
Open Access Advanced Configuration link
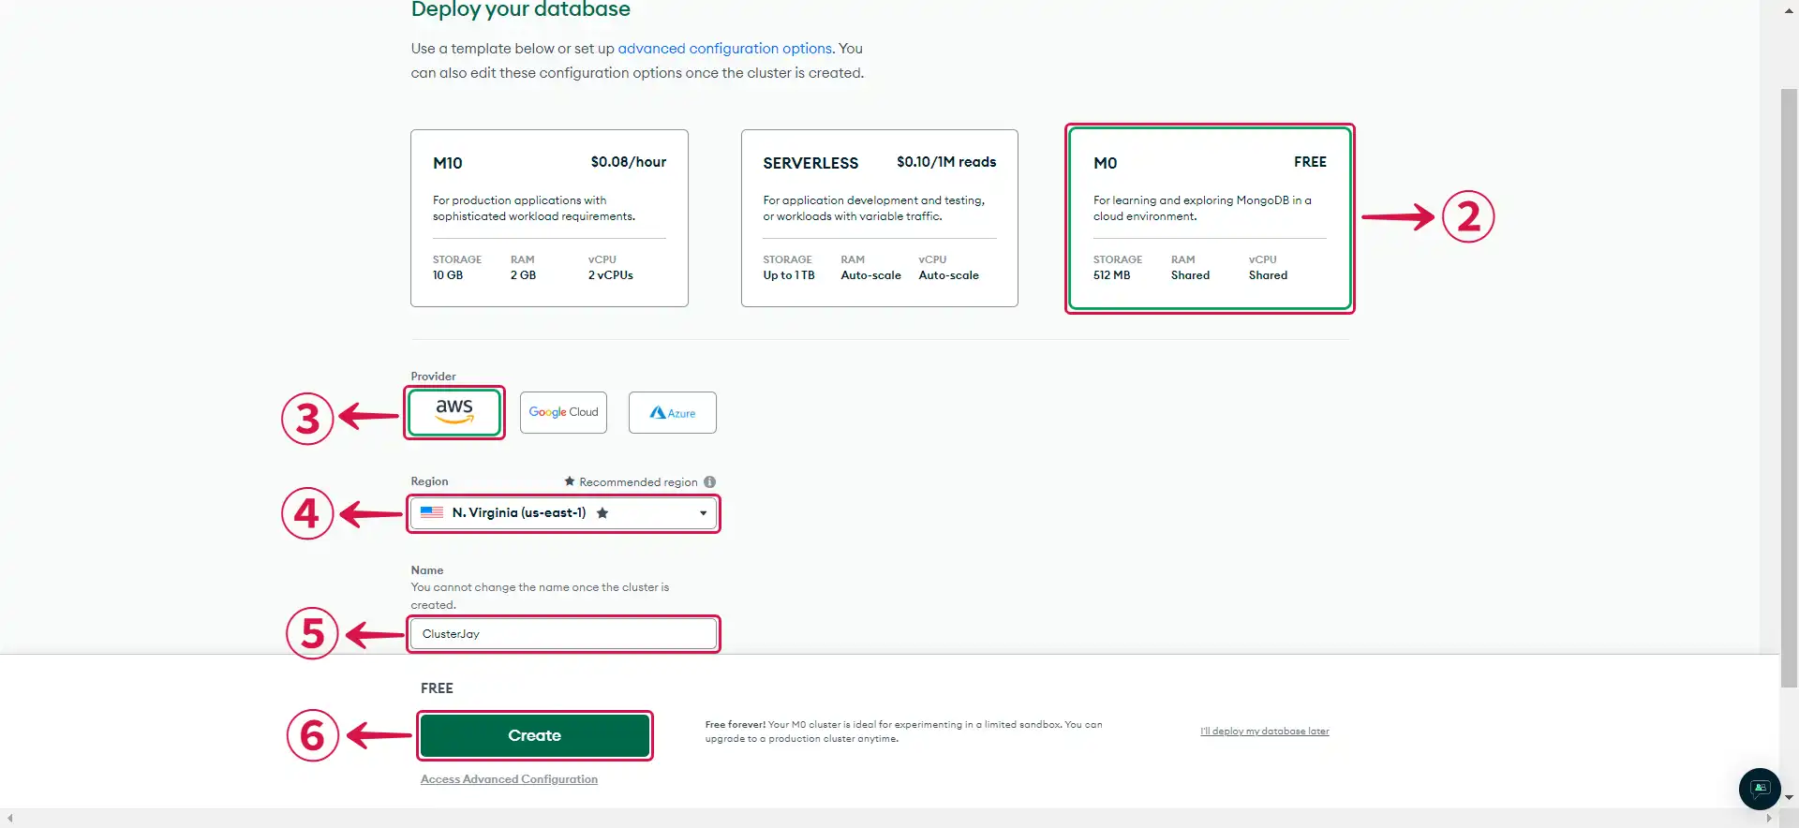(x=509, y=779)
